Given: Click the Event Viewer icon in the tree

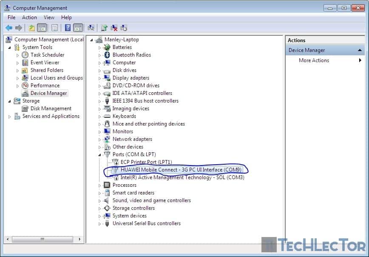Looking at the screenshot, I should point(25,63).
